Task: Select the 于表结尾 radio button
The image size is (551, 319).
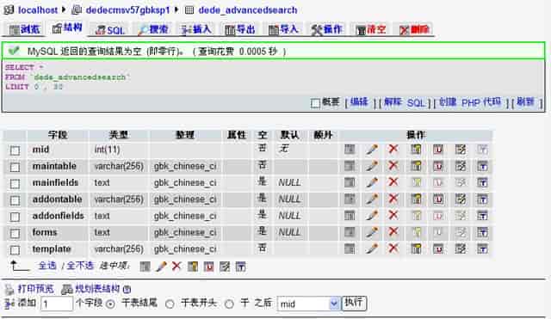Action: (110, 304)
